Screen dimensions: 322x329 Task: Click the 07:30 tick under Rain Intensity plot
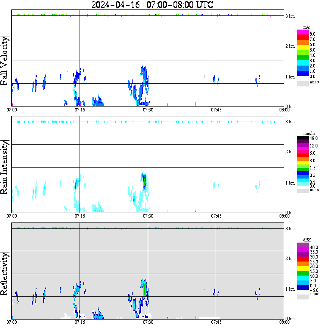[148, 216]
